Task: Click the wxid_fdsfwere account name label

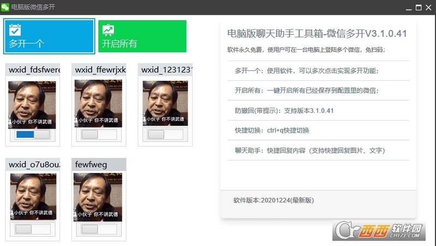Action: (34, 69)
